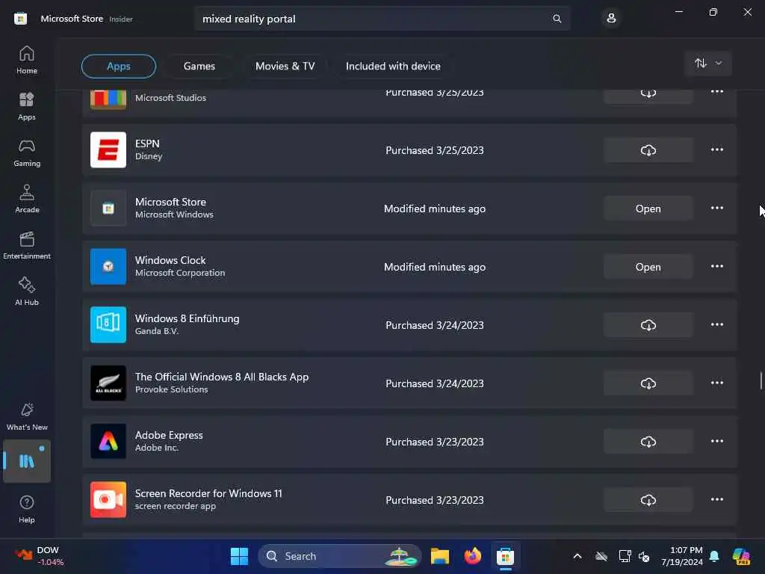
Task: Open the Windows Start menu
Action: tap(239, 556)
